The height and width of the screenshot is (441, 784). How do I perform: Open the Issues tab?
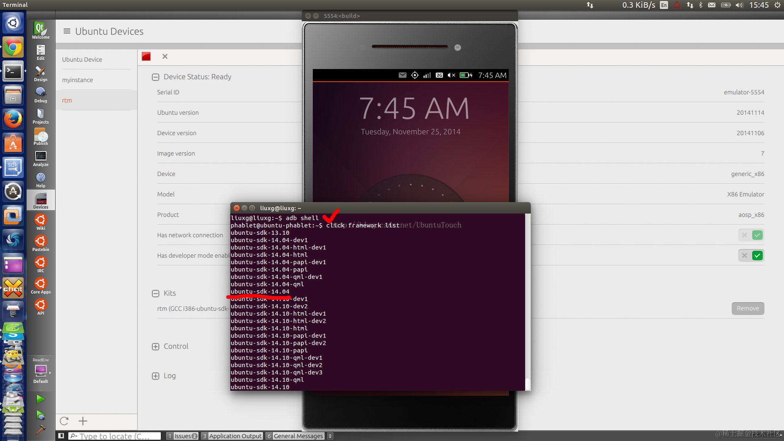[x=183, y=436]
